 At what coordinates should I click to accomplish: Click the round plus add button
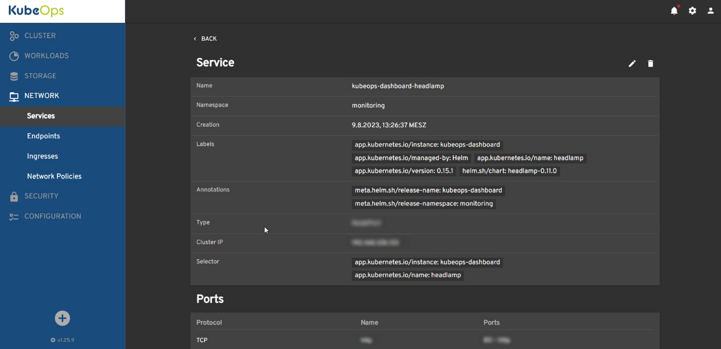62,318
